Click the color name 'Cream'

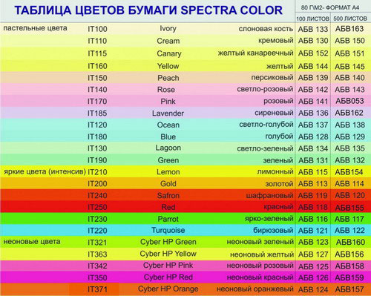pos(168,41)
